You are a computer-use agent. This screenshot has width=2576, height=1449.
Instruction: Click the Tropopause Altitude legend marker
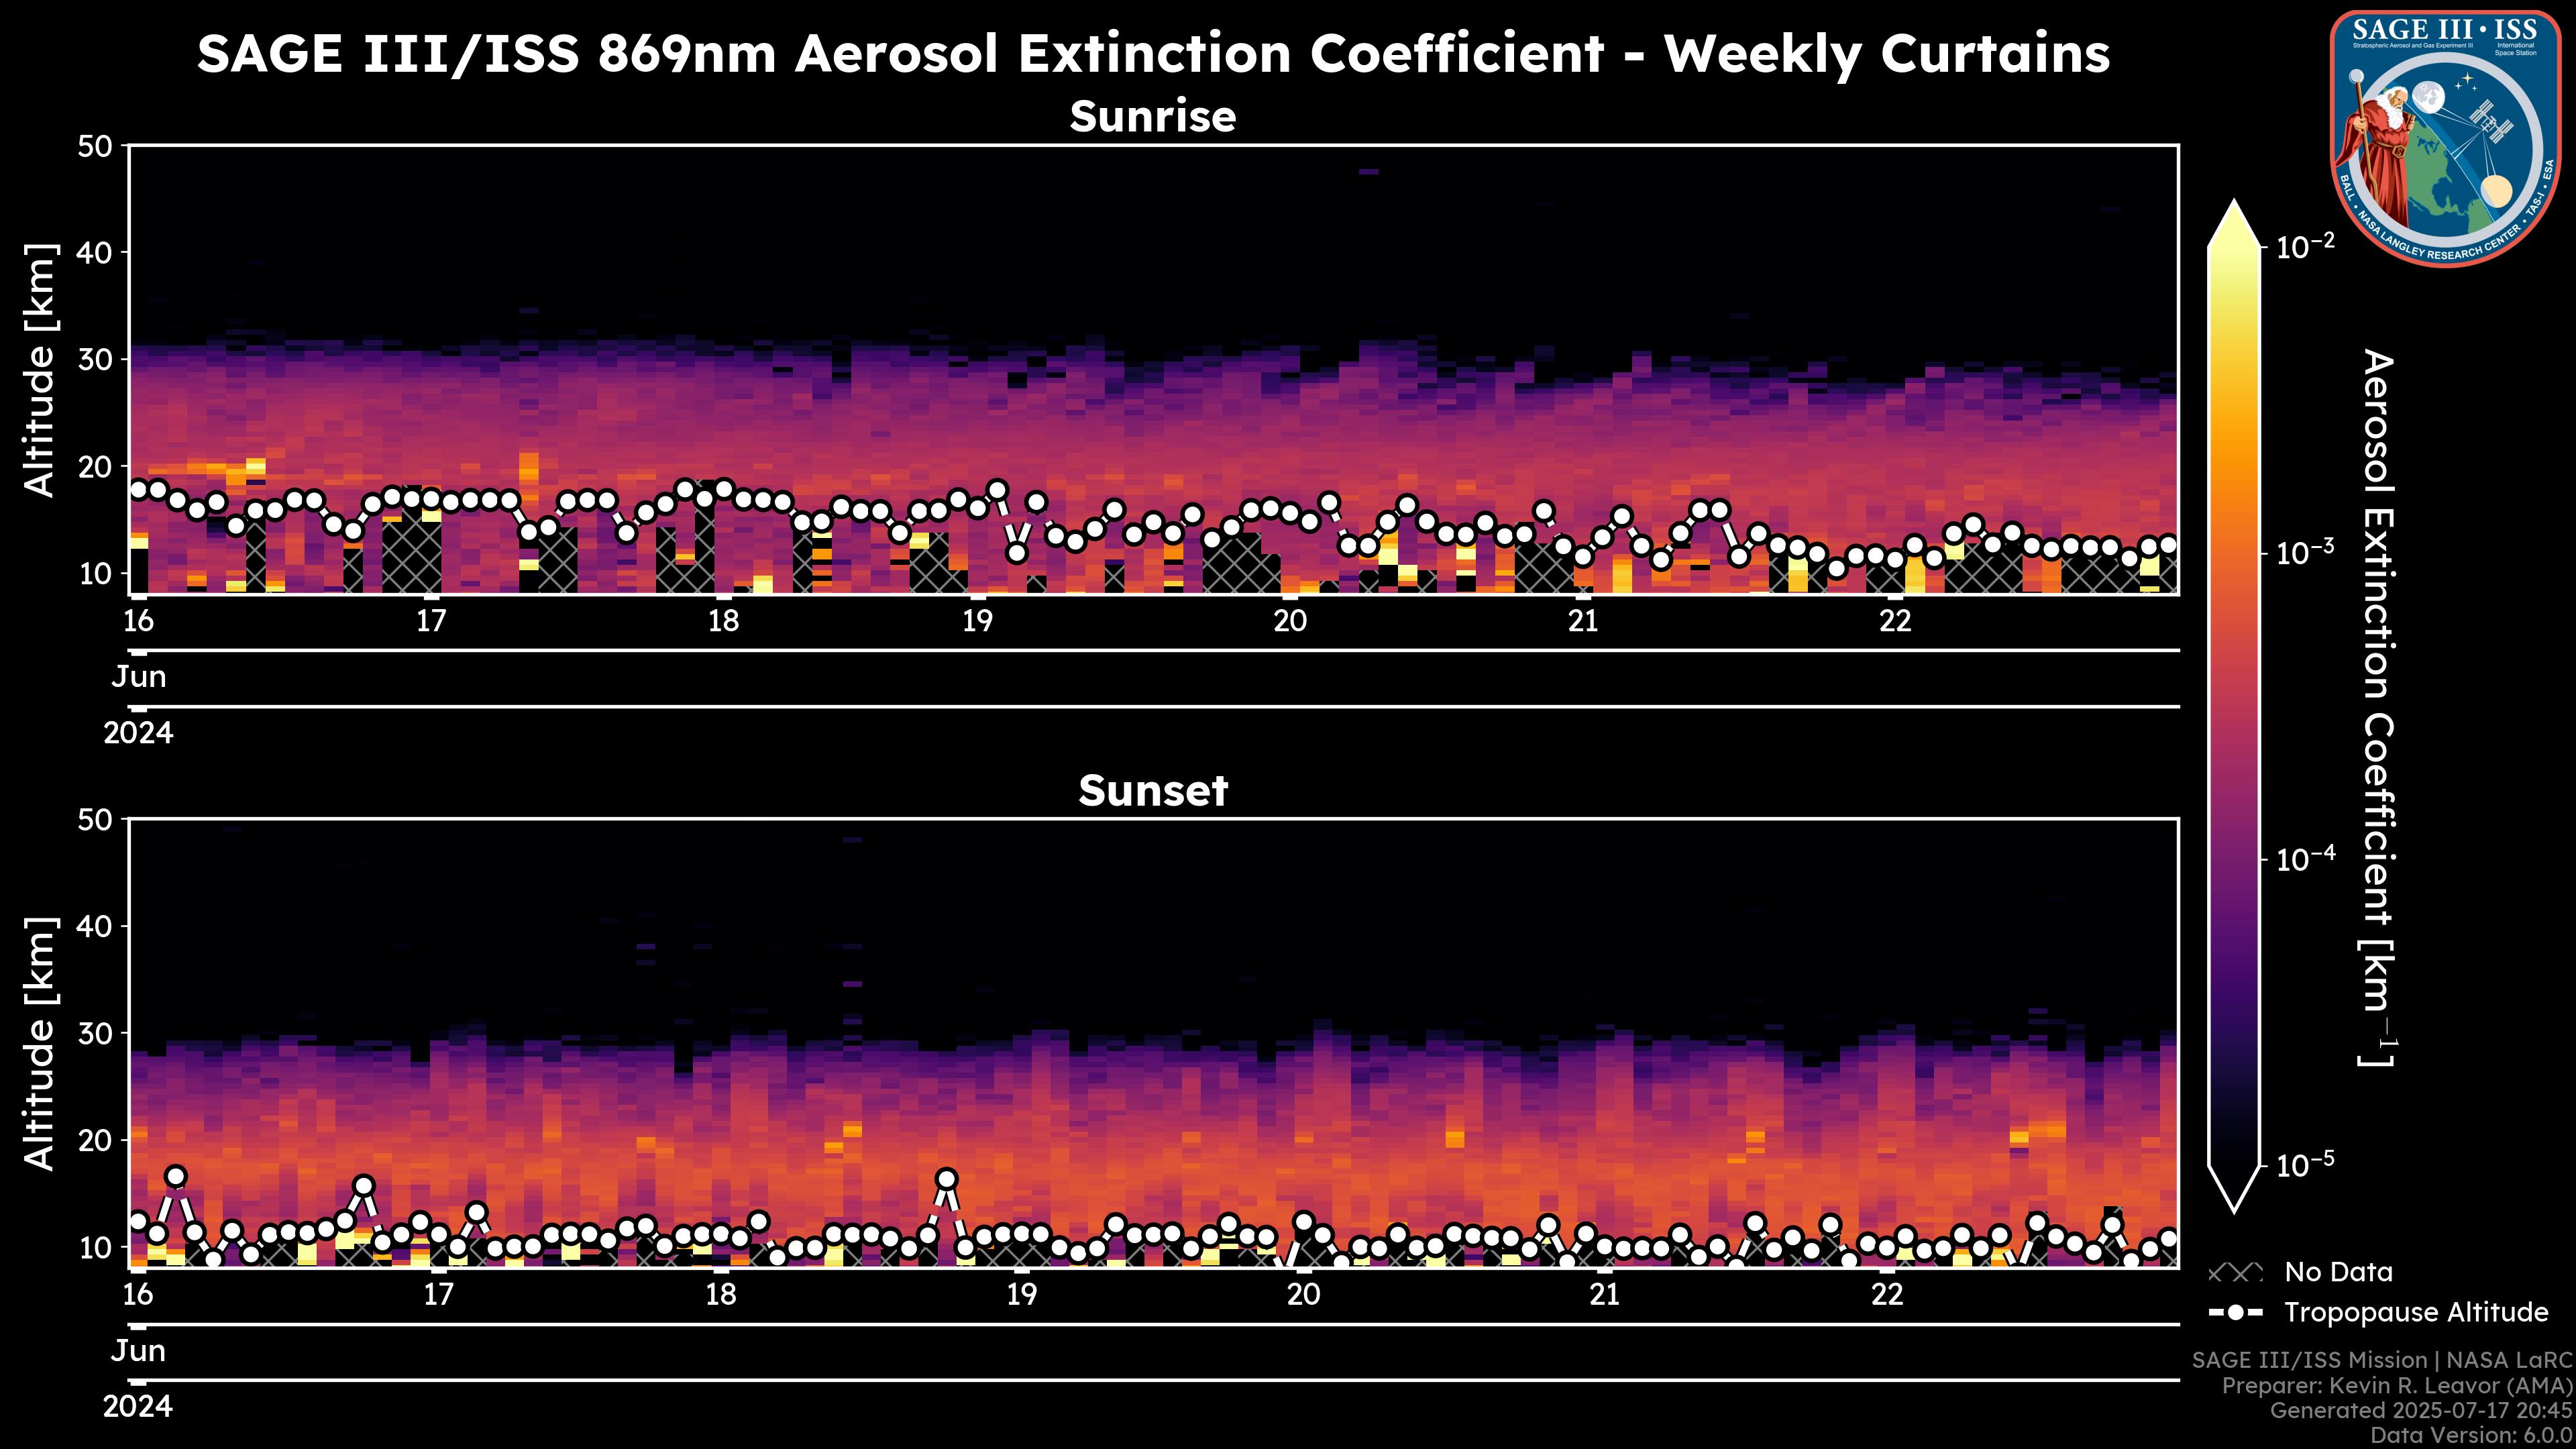2235,1313
